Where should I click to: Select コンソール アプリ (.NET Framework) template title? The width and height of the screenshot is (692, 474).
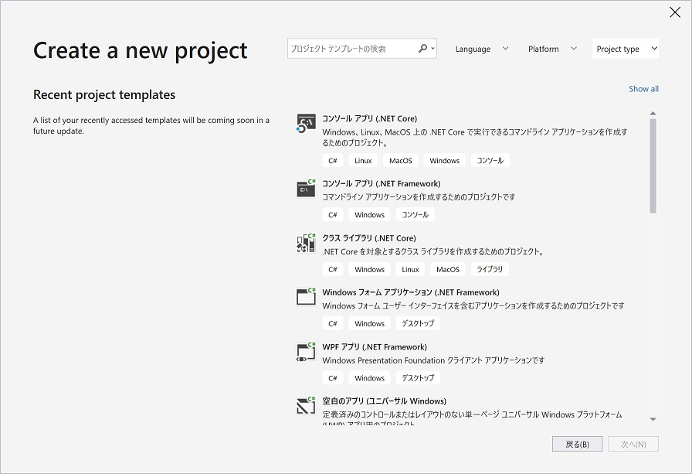click(382, 183)
